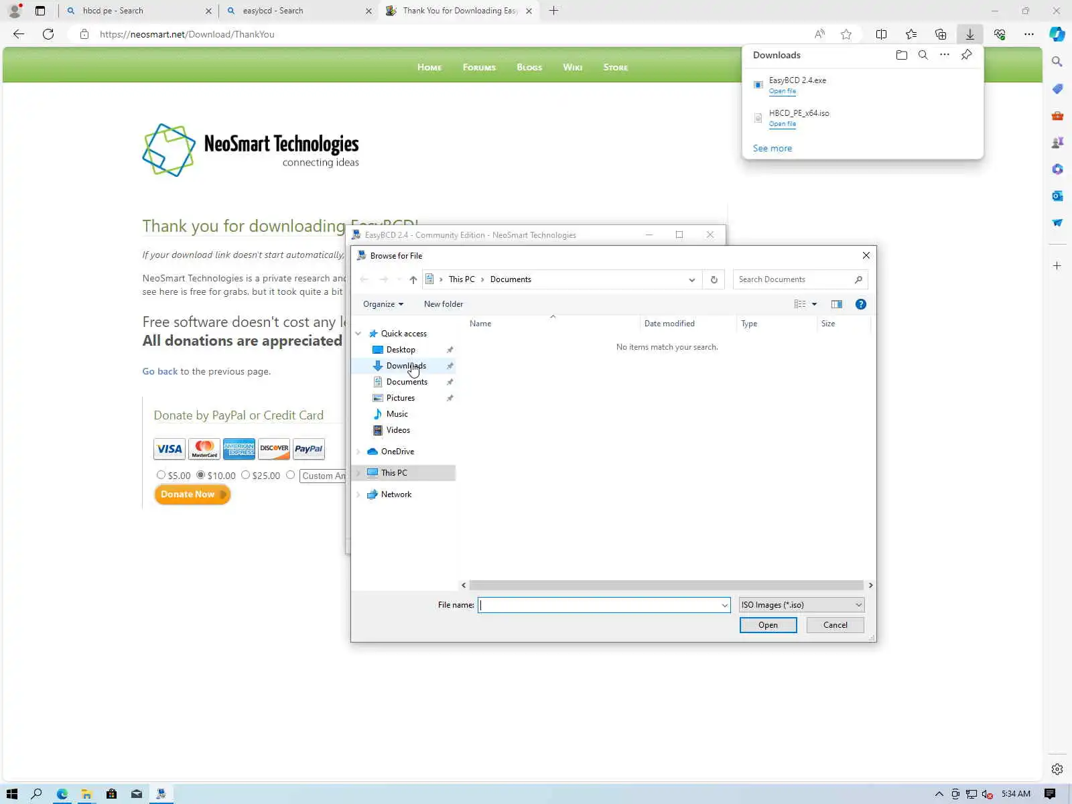Open Microsoft Store from taskbar
Viewport: 1072px width, 804px height.
[x=111, y=794]
